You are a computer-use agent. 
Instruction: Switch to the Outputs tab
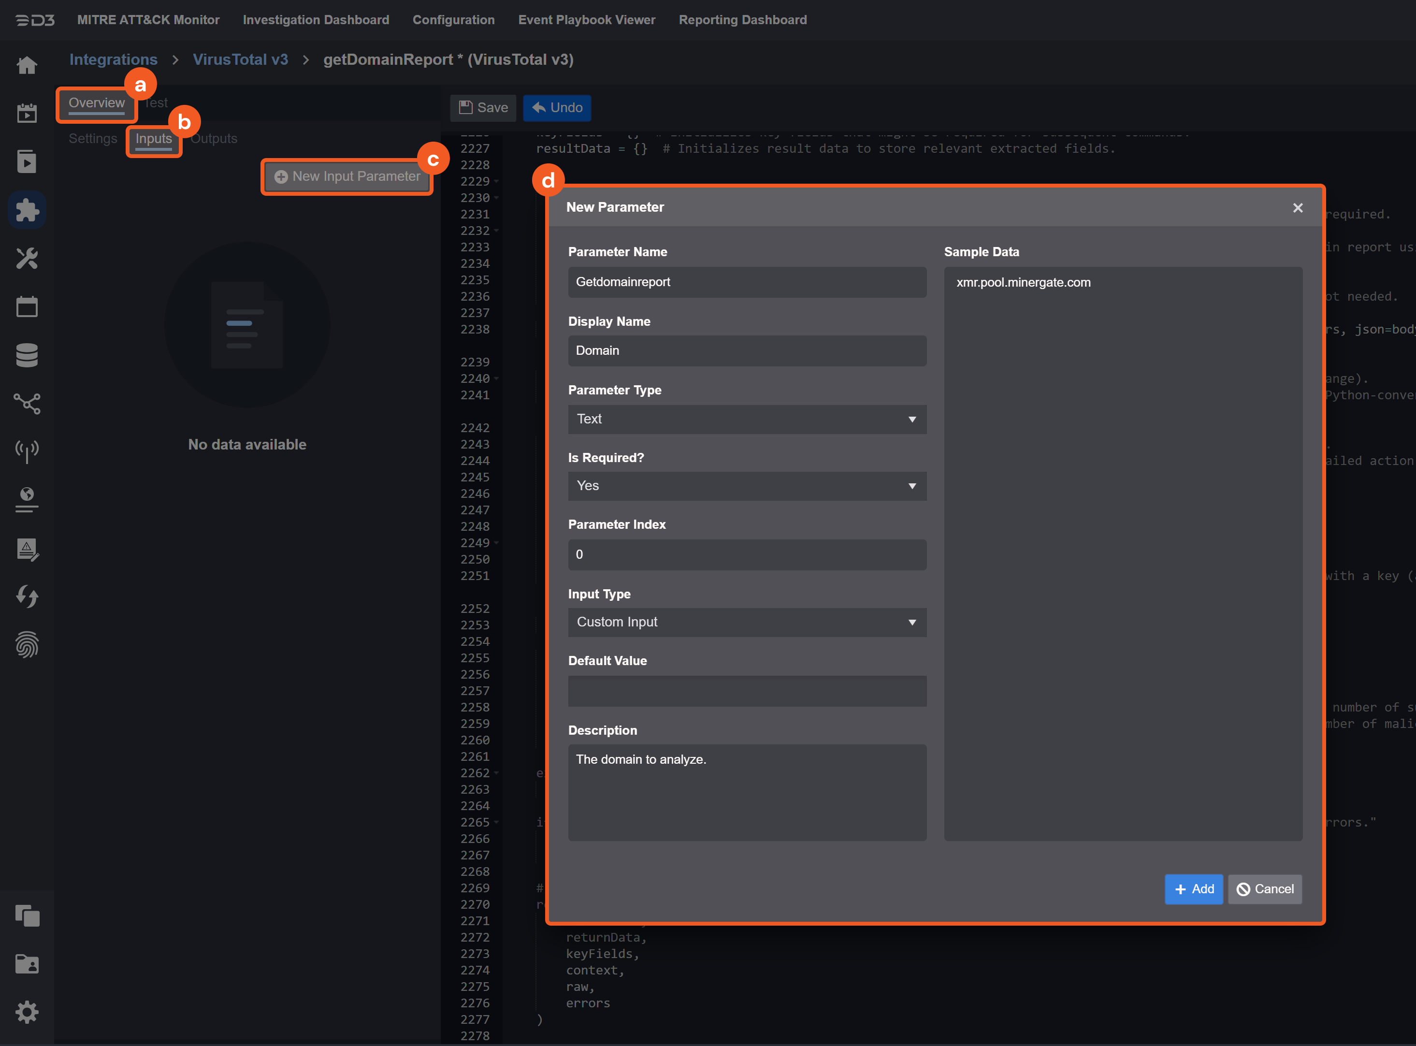click(214, 139)
